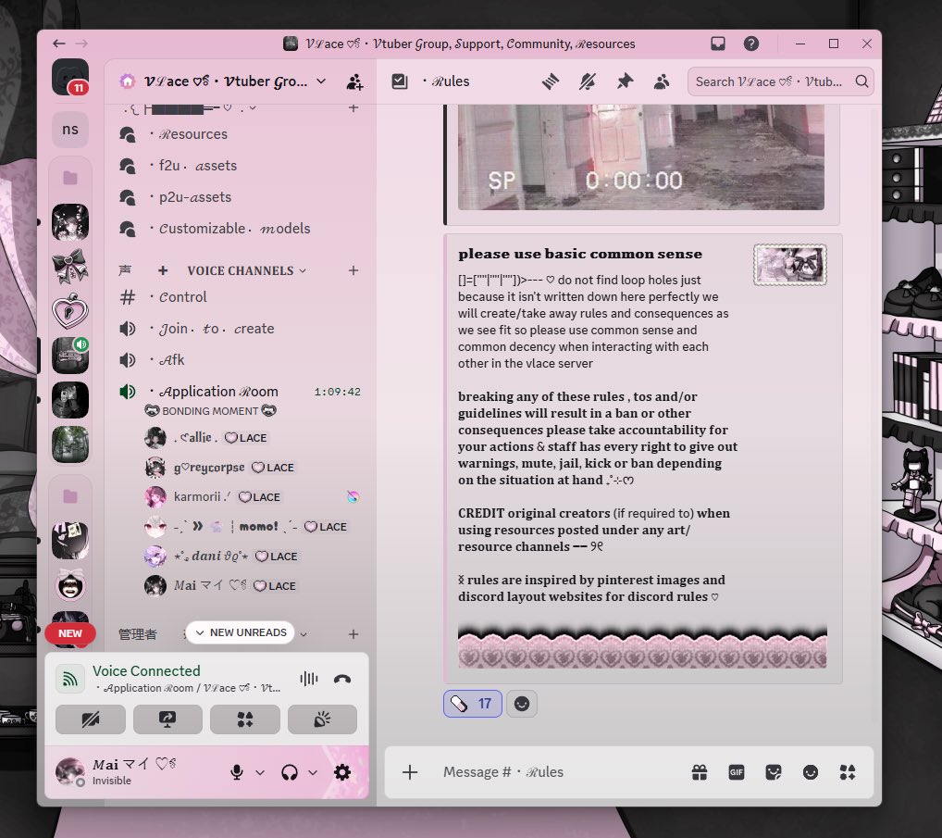Open direct messages icon with 11 badge
Viewport: 942px width, 838px height.
click(70, 77)
